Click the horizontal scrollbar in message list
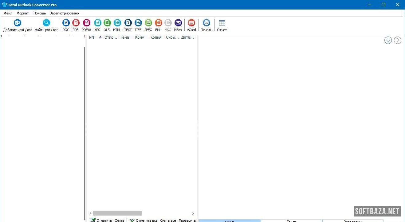 (117, 213)
